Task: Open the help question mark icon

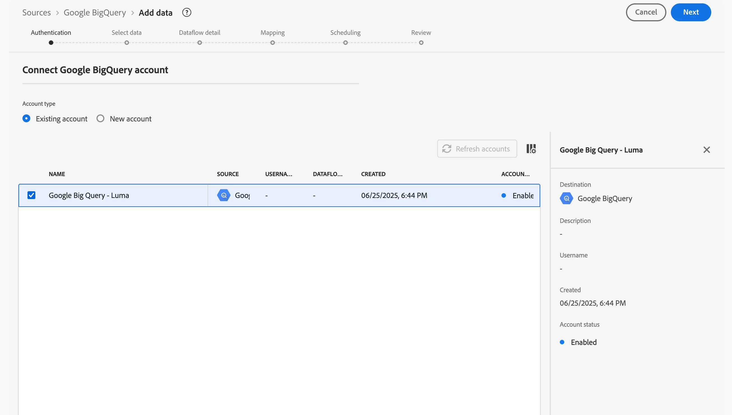Action: tap(187, 13)
